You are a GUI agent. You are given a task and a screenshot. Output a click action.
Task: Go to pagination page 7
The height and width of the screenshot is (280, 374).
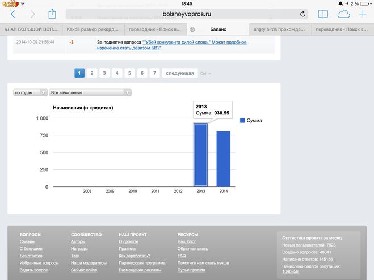(154, 73)
